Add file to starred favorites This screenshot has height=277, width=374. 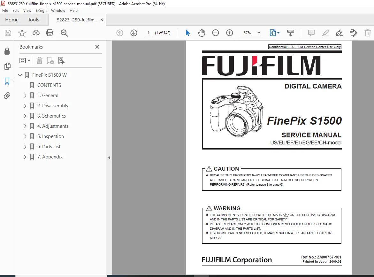tap(22, 33)
